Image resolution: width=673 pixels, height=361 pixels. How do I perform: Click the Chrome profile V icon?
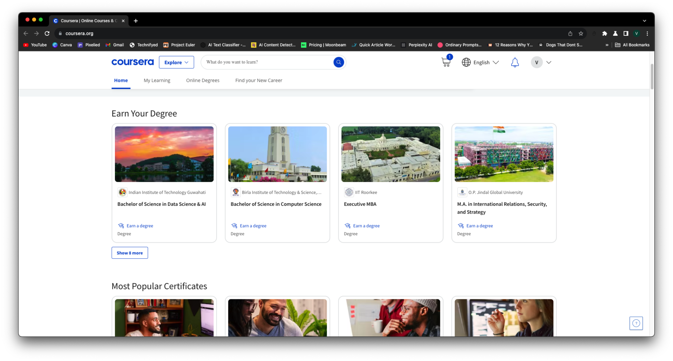636,33
